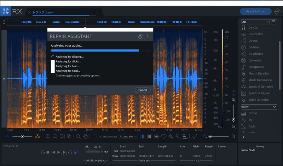This screenshot has height=166, width=283.
Task: Click the view End time value
Action: click(x=147, y=156)
